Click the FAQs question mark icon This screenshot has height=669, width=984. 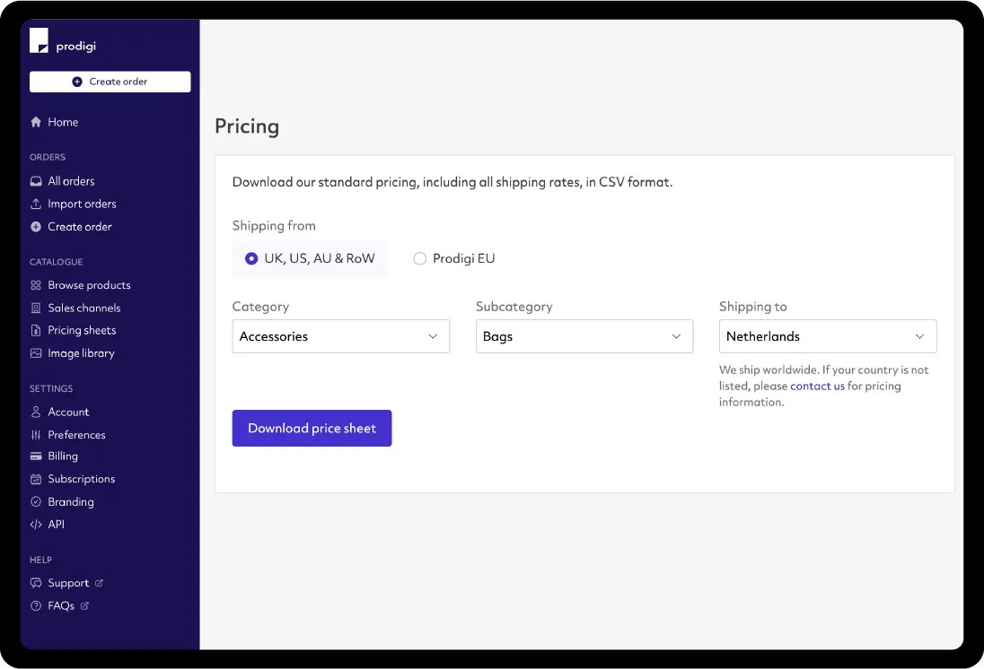pos(36,605)
